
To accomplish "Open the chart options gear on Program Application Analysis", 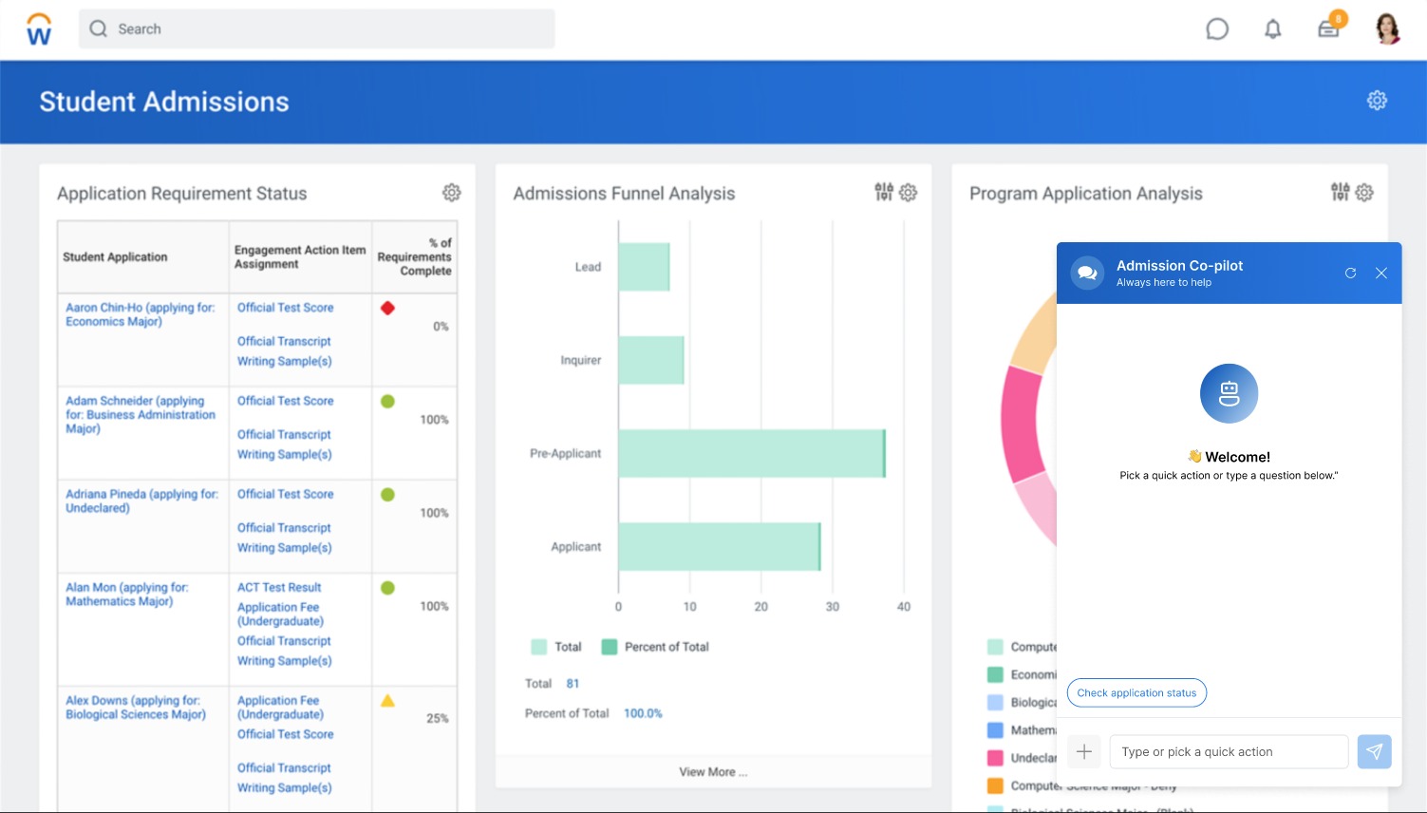I will [1363, 192].
